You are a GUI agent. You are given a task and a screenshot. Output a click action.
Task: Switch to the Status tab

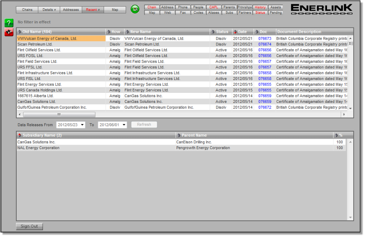260,12
